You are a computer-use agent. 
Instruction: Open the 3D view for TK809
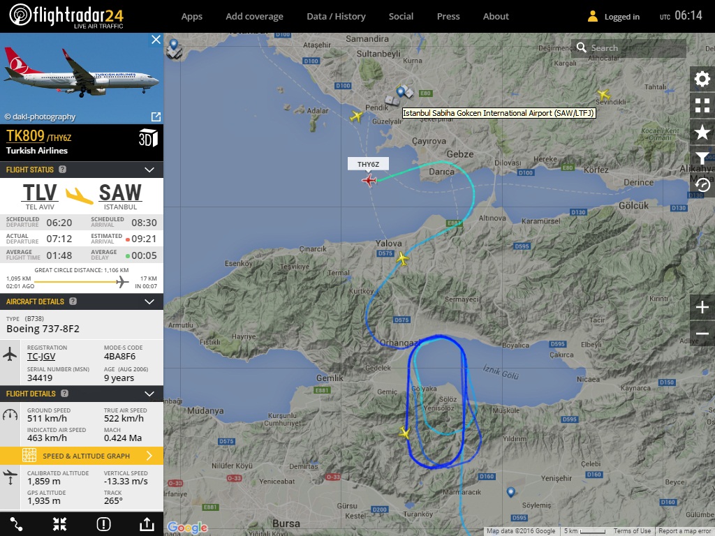pyautogui.click(x=148, y=138)
